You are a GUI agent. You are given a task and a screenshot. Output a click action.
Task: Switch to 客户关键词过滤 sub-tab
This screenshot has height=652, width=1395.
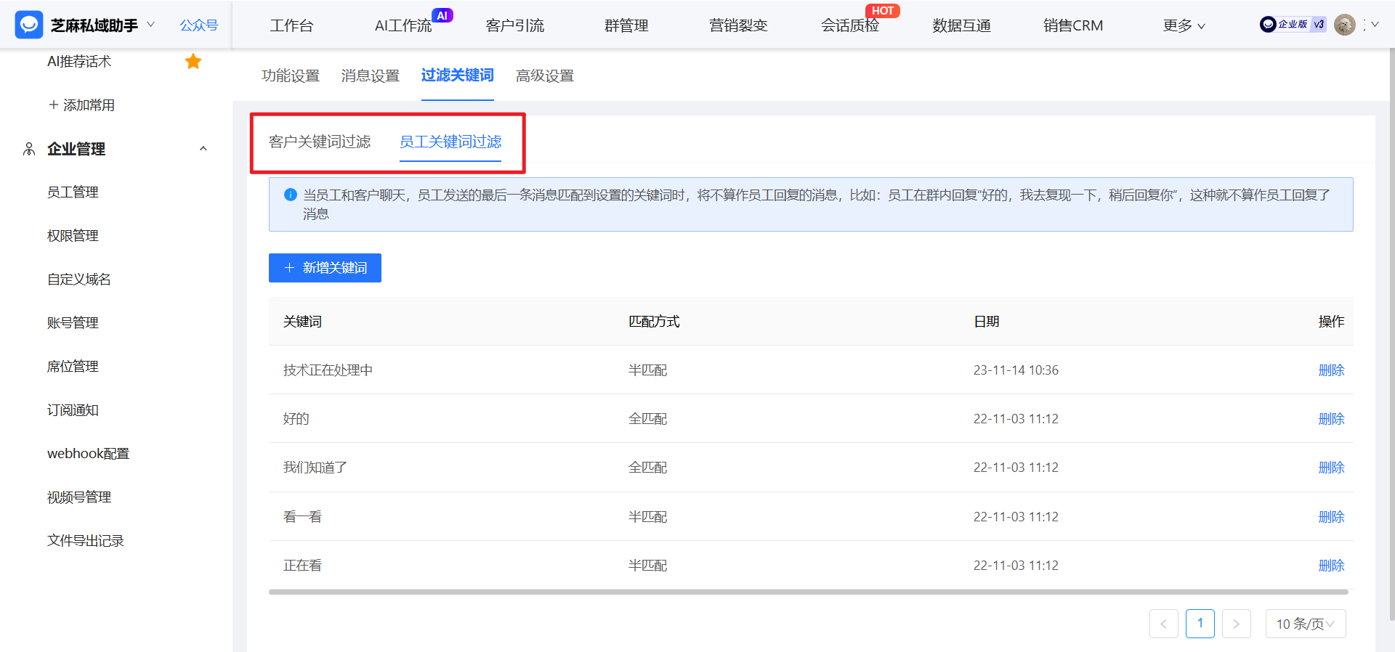tap(320, 142)
